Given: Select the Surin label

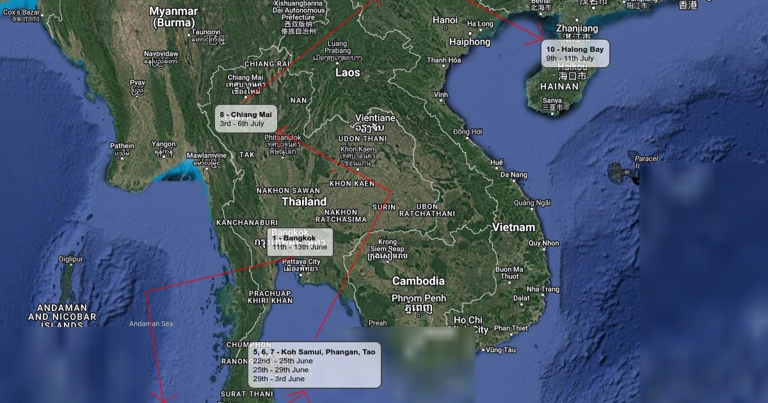Looking at the screenshot, I should click(385, 207).
